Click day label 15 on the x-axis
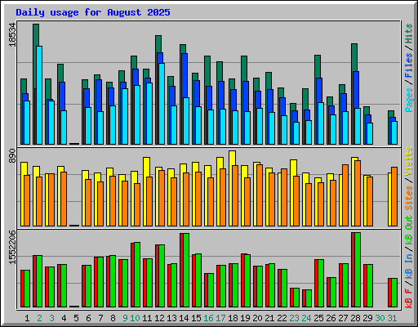The width and height of the screenshot is (418, 327). tap(196, 318)
